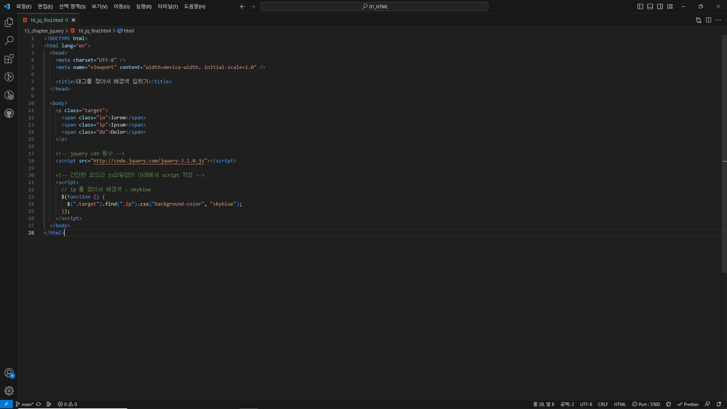The image size is (727, 409).
Task: Split the editor to the right
Action: [708, 20]
